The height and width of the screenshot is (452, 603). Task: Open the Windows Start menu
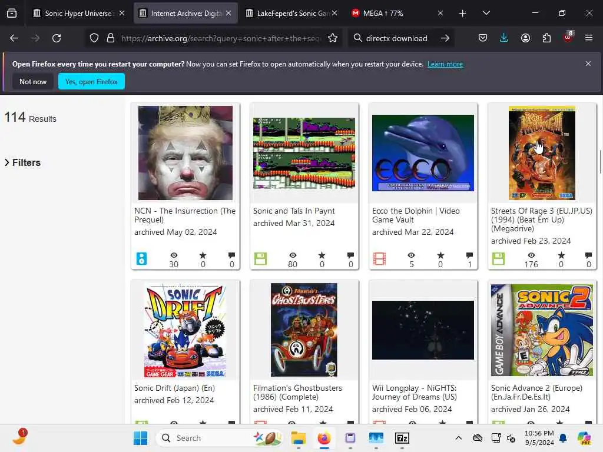click(140, 438)
